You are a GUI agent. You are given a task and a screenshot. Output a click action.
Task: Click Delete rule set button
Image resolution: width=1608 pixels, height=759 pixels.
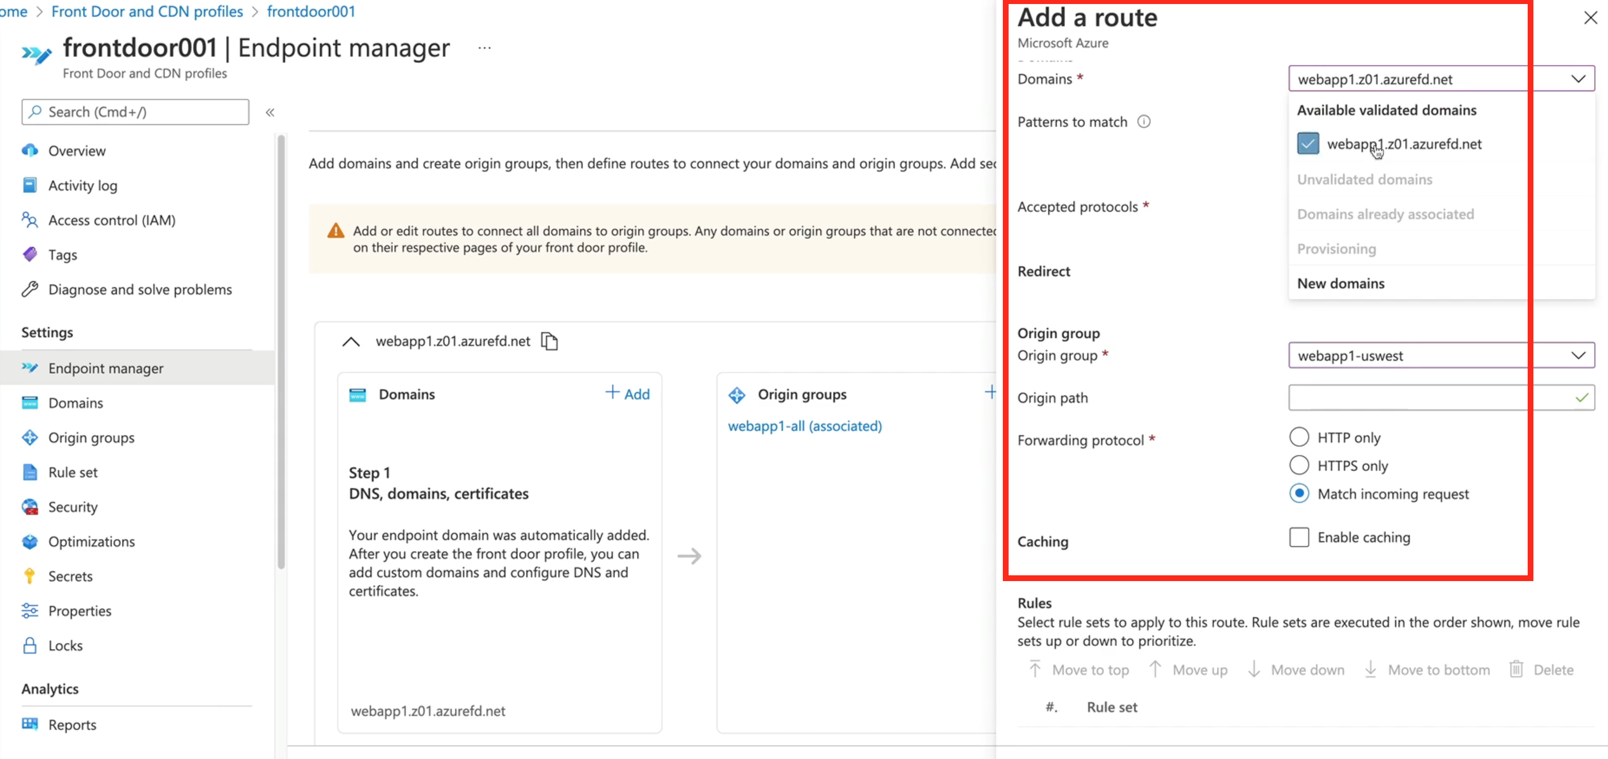click(x=1540, y=669)
